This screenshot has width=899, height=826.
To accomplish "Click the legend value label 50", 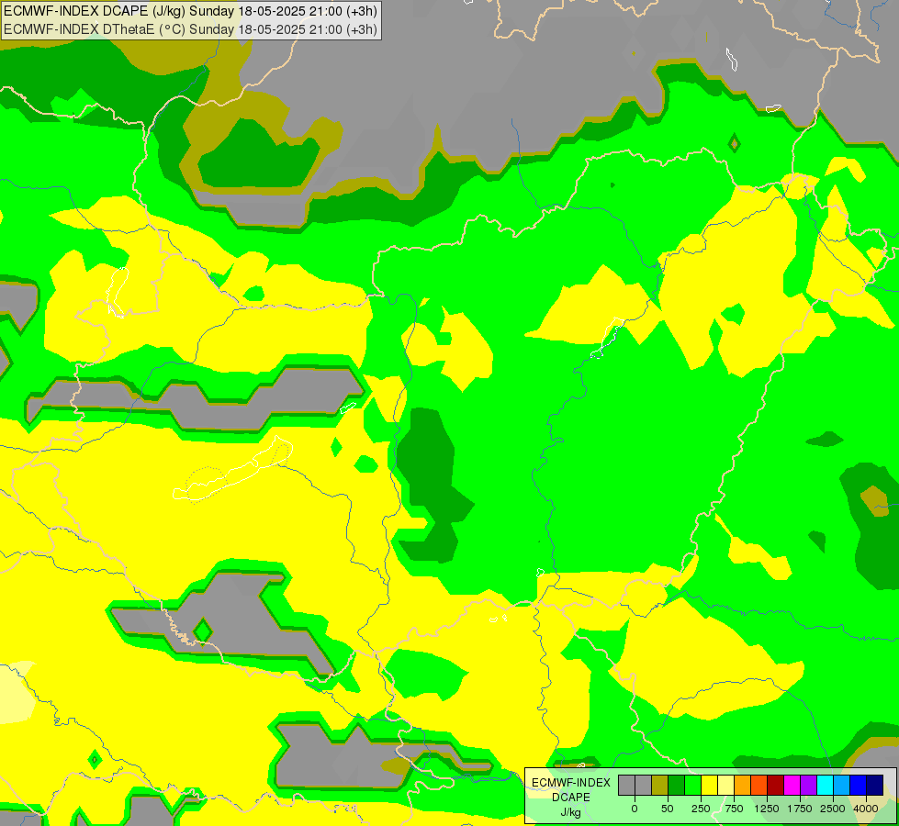I will tap(668, 809).
